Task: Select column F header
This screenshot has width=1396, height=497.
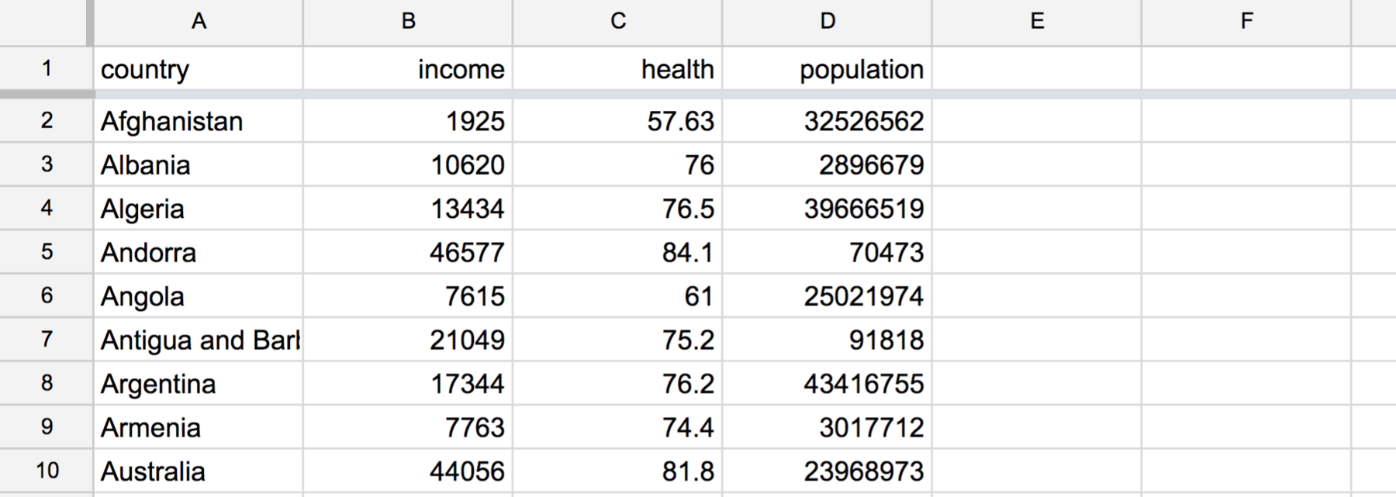Action: [x=1246, y=22]
